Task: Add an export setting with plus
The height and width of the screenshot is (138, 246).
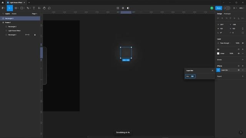Action: [x=243, y=76]
